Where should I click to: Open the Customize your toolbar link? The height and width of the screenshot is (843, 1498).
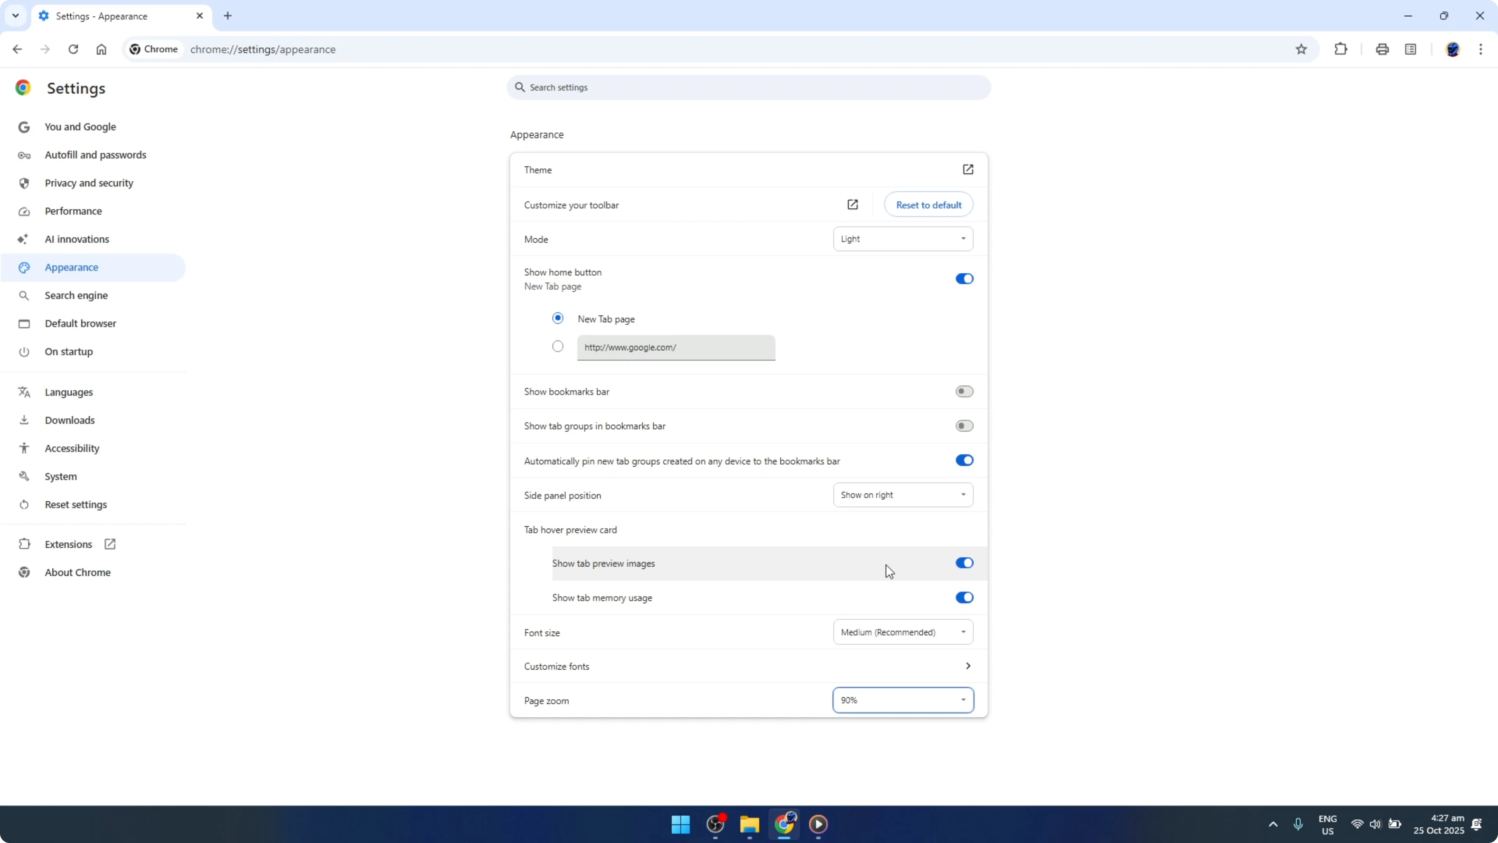click(x=852, y=205)
